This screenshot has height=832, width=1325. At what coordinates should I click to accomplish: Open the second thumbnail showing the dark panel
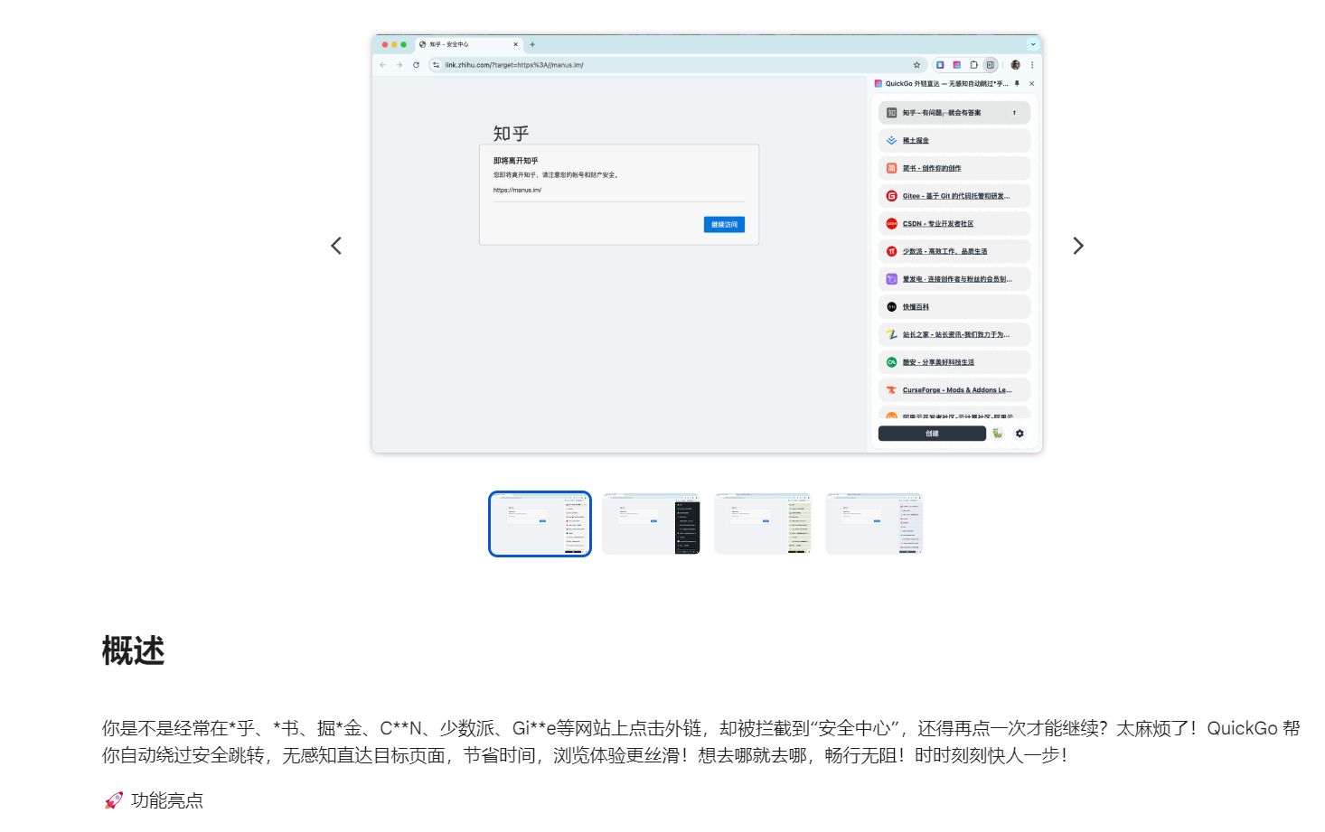point(651,524)
